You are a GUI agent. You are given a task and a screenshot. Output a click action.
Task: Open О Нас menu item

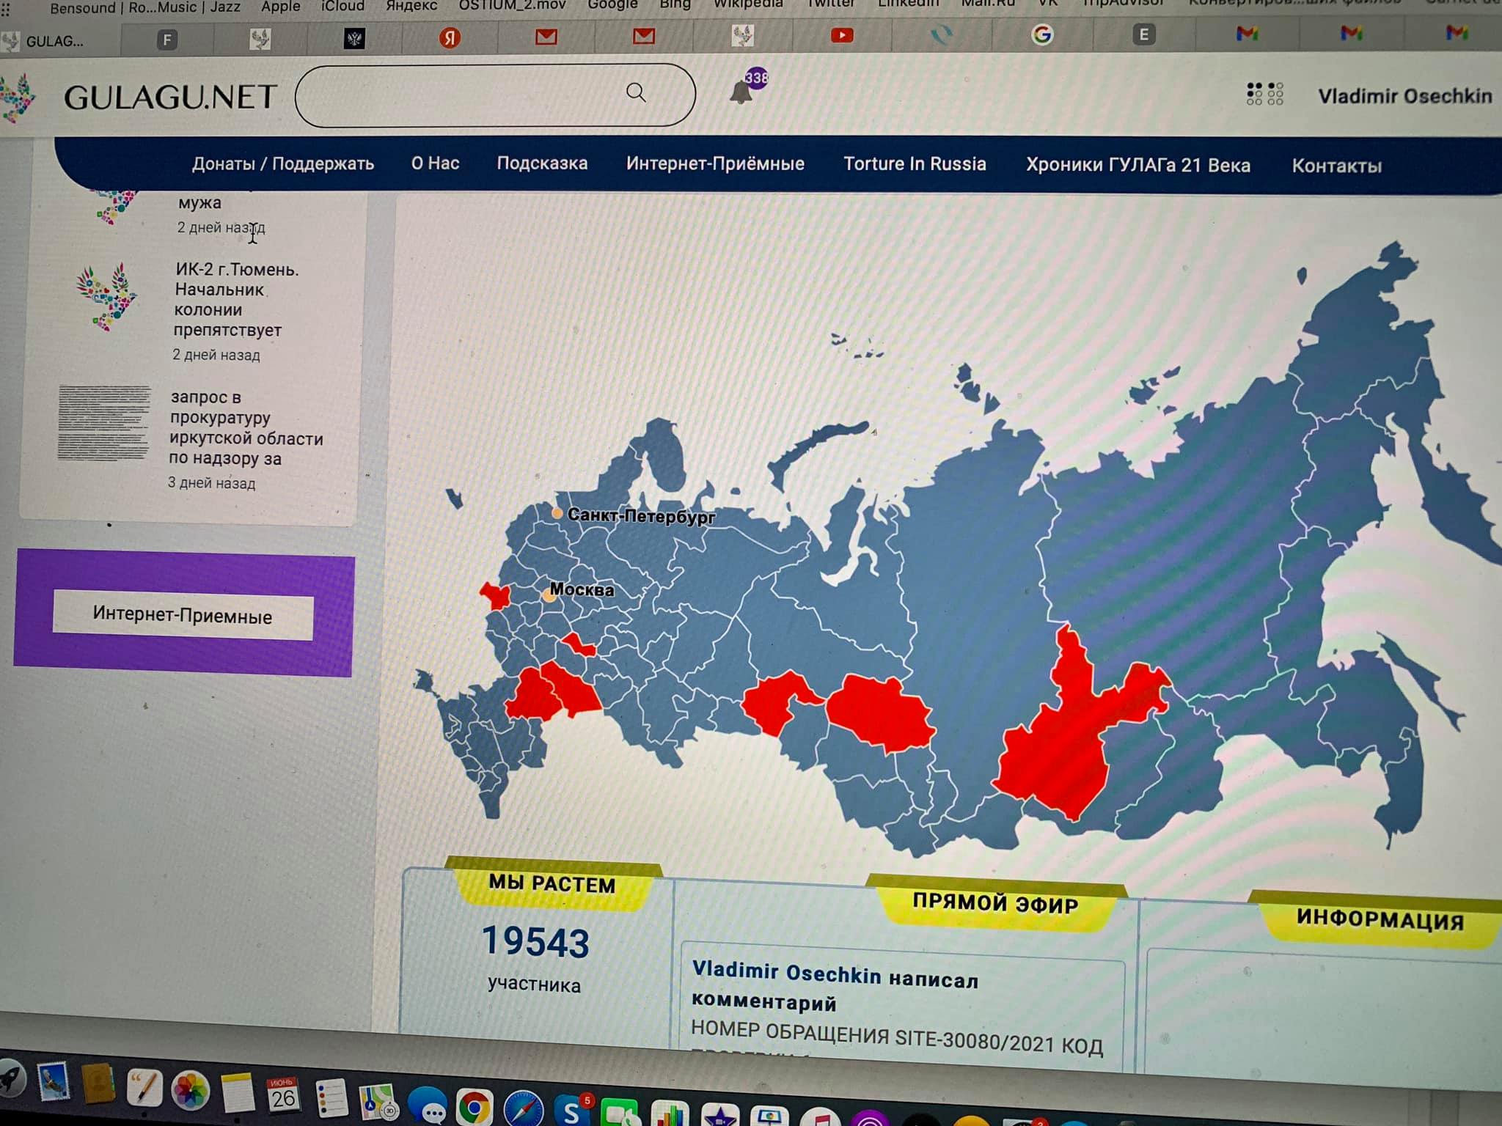coord(435,163)
